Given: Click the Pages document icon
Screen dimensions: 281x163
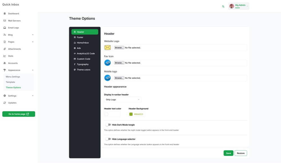Looking at the screenshot, I should [x=5, y=42].
